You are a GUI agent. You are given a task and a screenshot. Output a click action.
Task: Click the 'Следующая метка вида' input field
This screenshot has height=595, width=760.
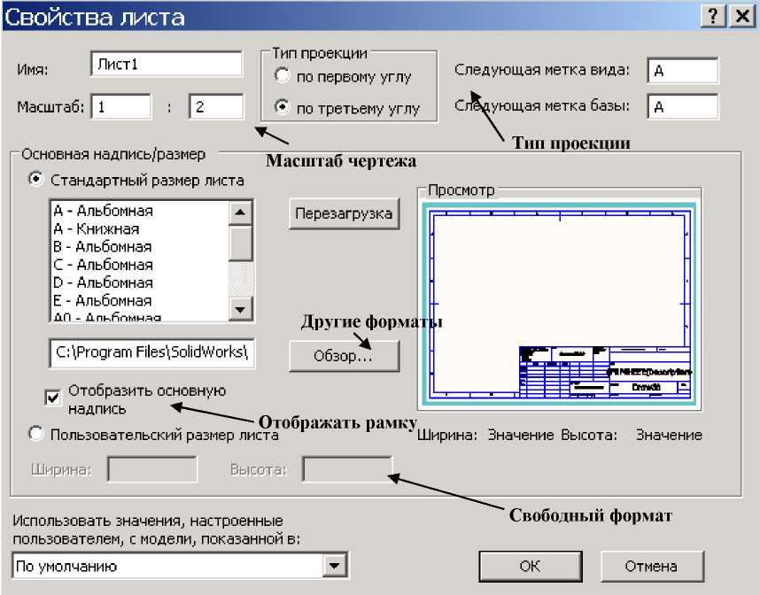tap(682, 71)
